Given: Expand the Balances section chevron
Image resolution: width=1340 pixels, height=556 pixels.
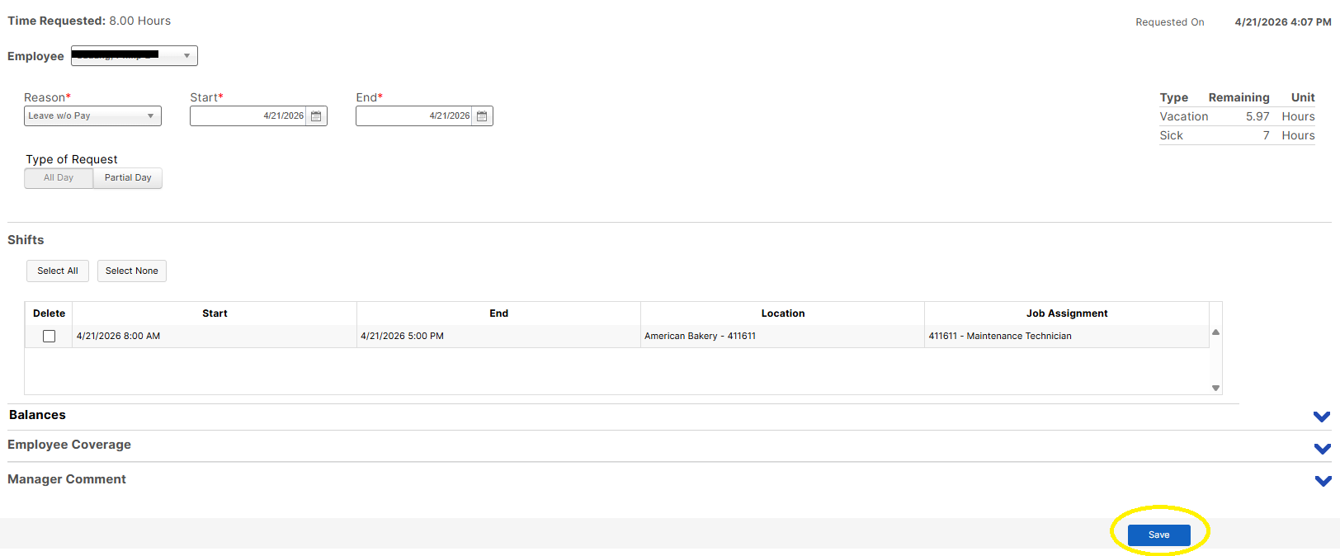Looking at the screenshot, I should tap(1322, 417).
